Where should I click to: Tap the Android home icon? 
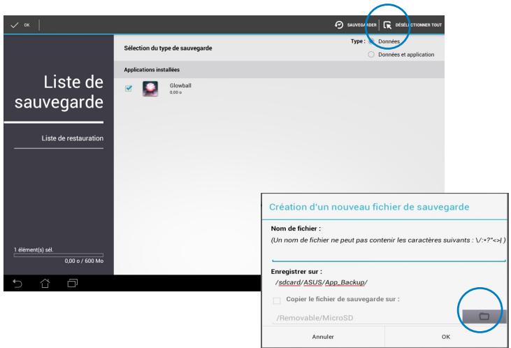point(45,283)
